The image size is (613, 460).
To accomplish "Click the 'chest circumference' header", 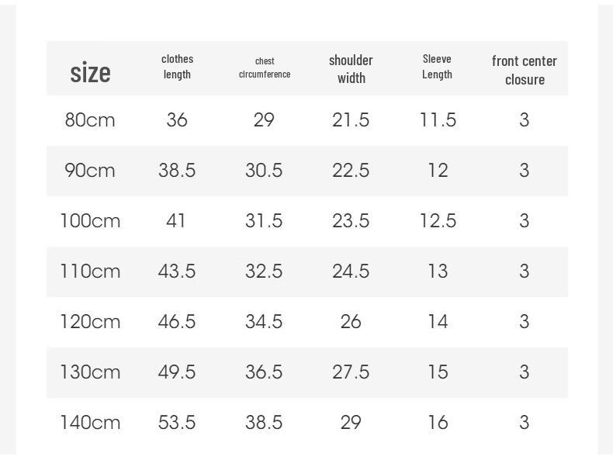I will coord(265,67).
